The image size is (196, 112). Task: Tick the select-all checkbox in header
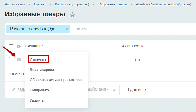(x=11, y=46)
